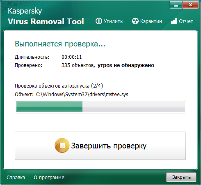The image size is (201, 185).
Task: Click the 335 объектов count
Action: point(78,65)
